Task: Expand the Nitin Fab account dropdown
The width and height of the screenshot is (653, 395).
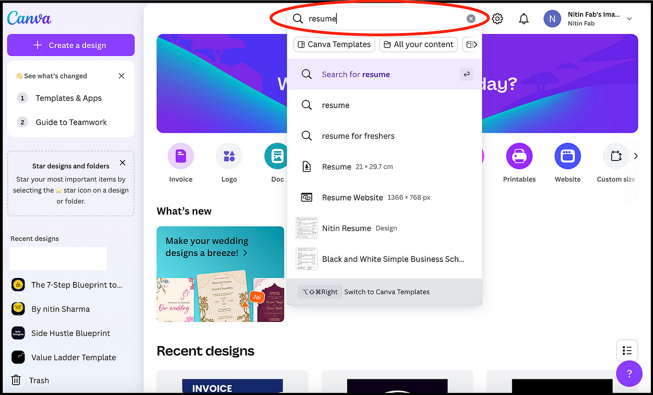Action: click(629, 19)
